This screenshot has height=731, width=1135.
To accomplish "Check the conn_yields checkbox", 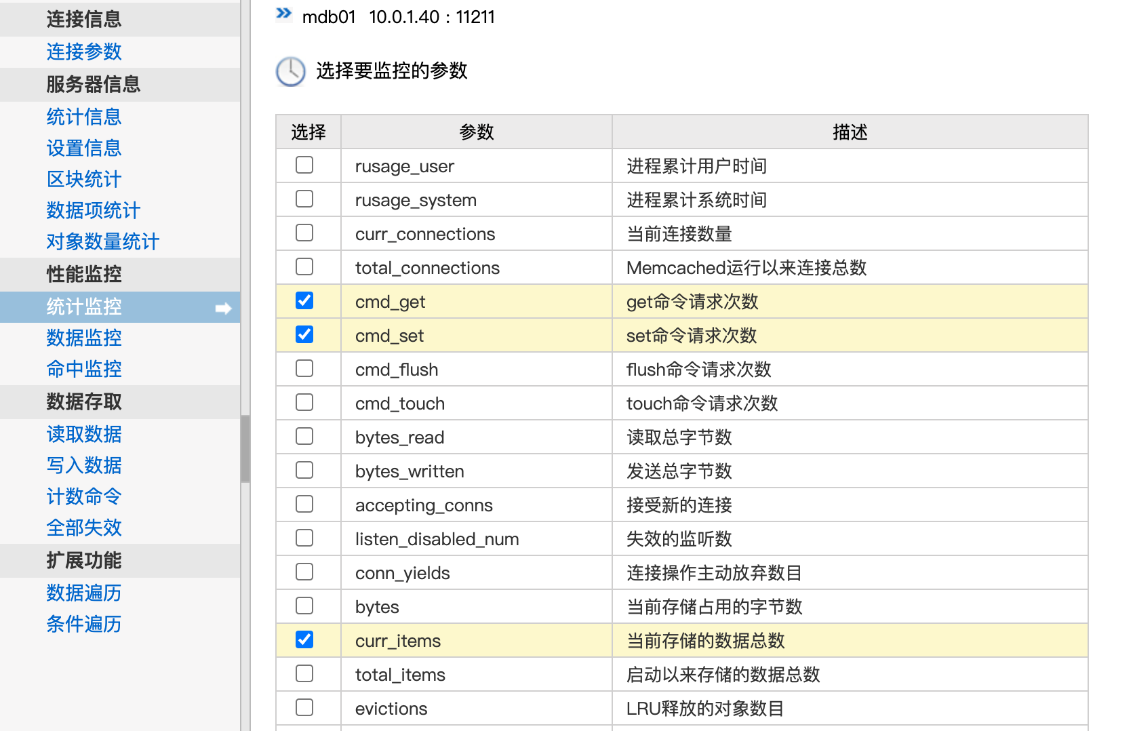I will point(304,572).
